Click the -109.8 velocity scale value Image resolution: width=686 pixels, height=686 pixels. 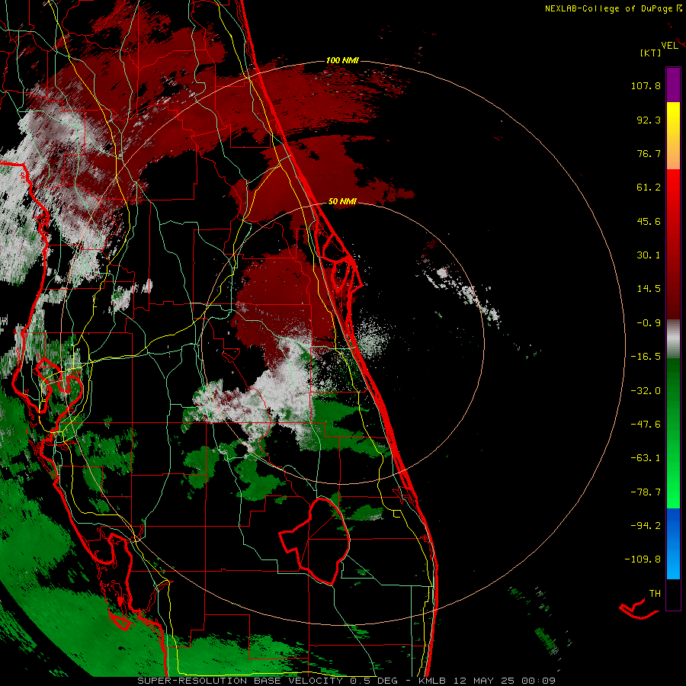coord(643,559)
